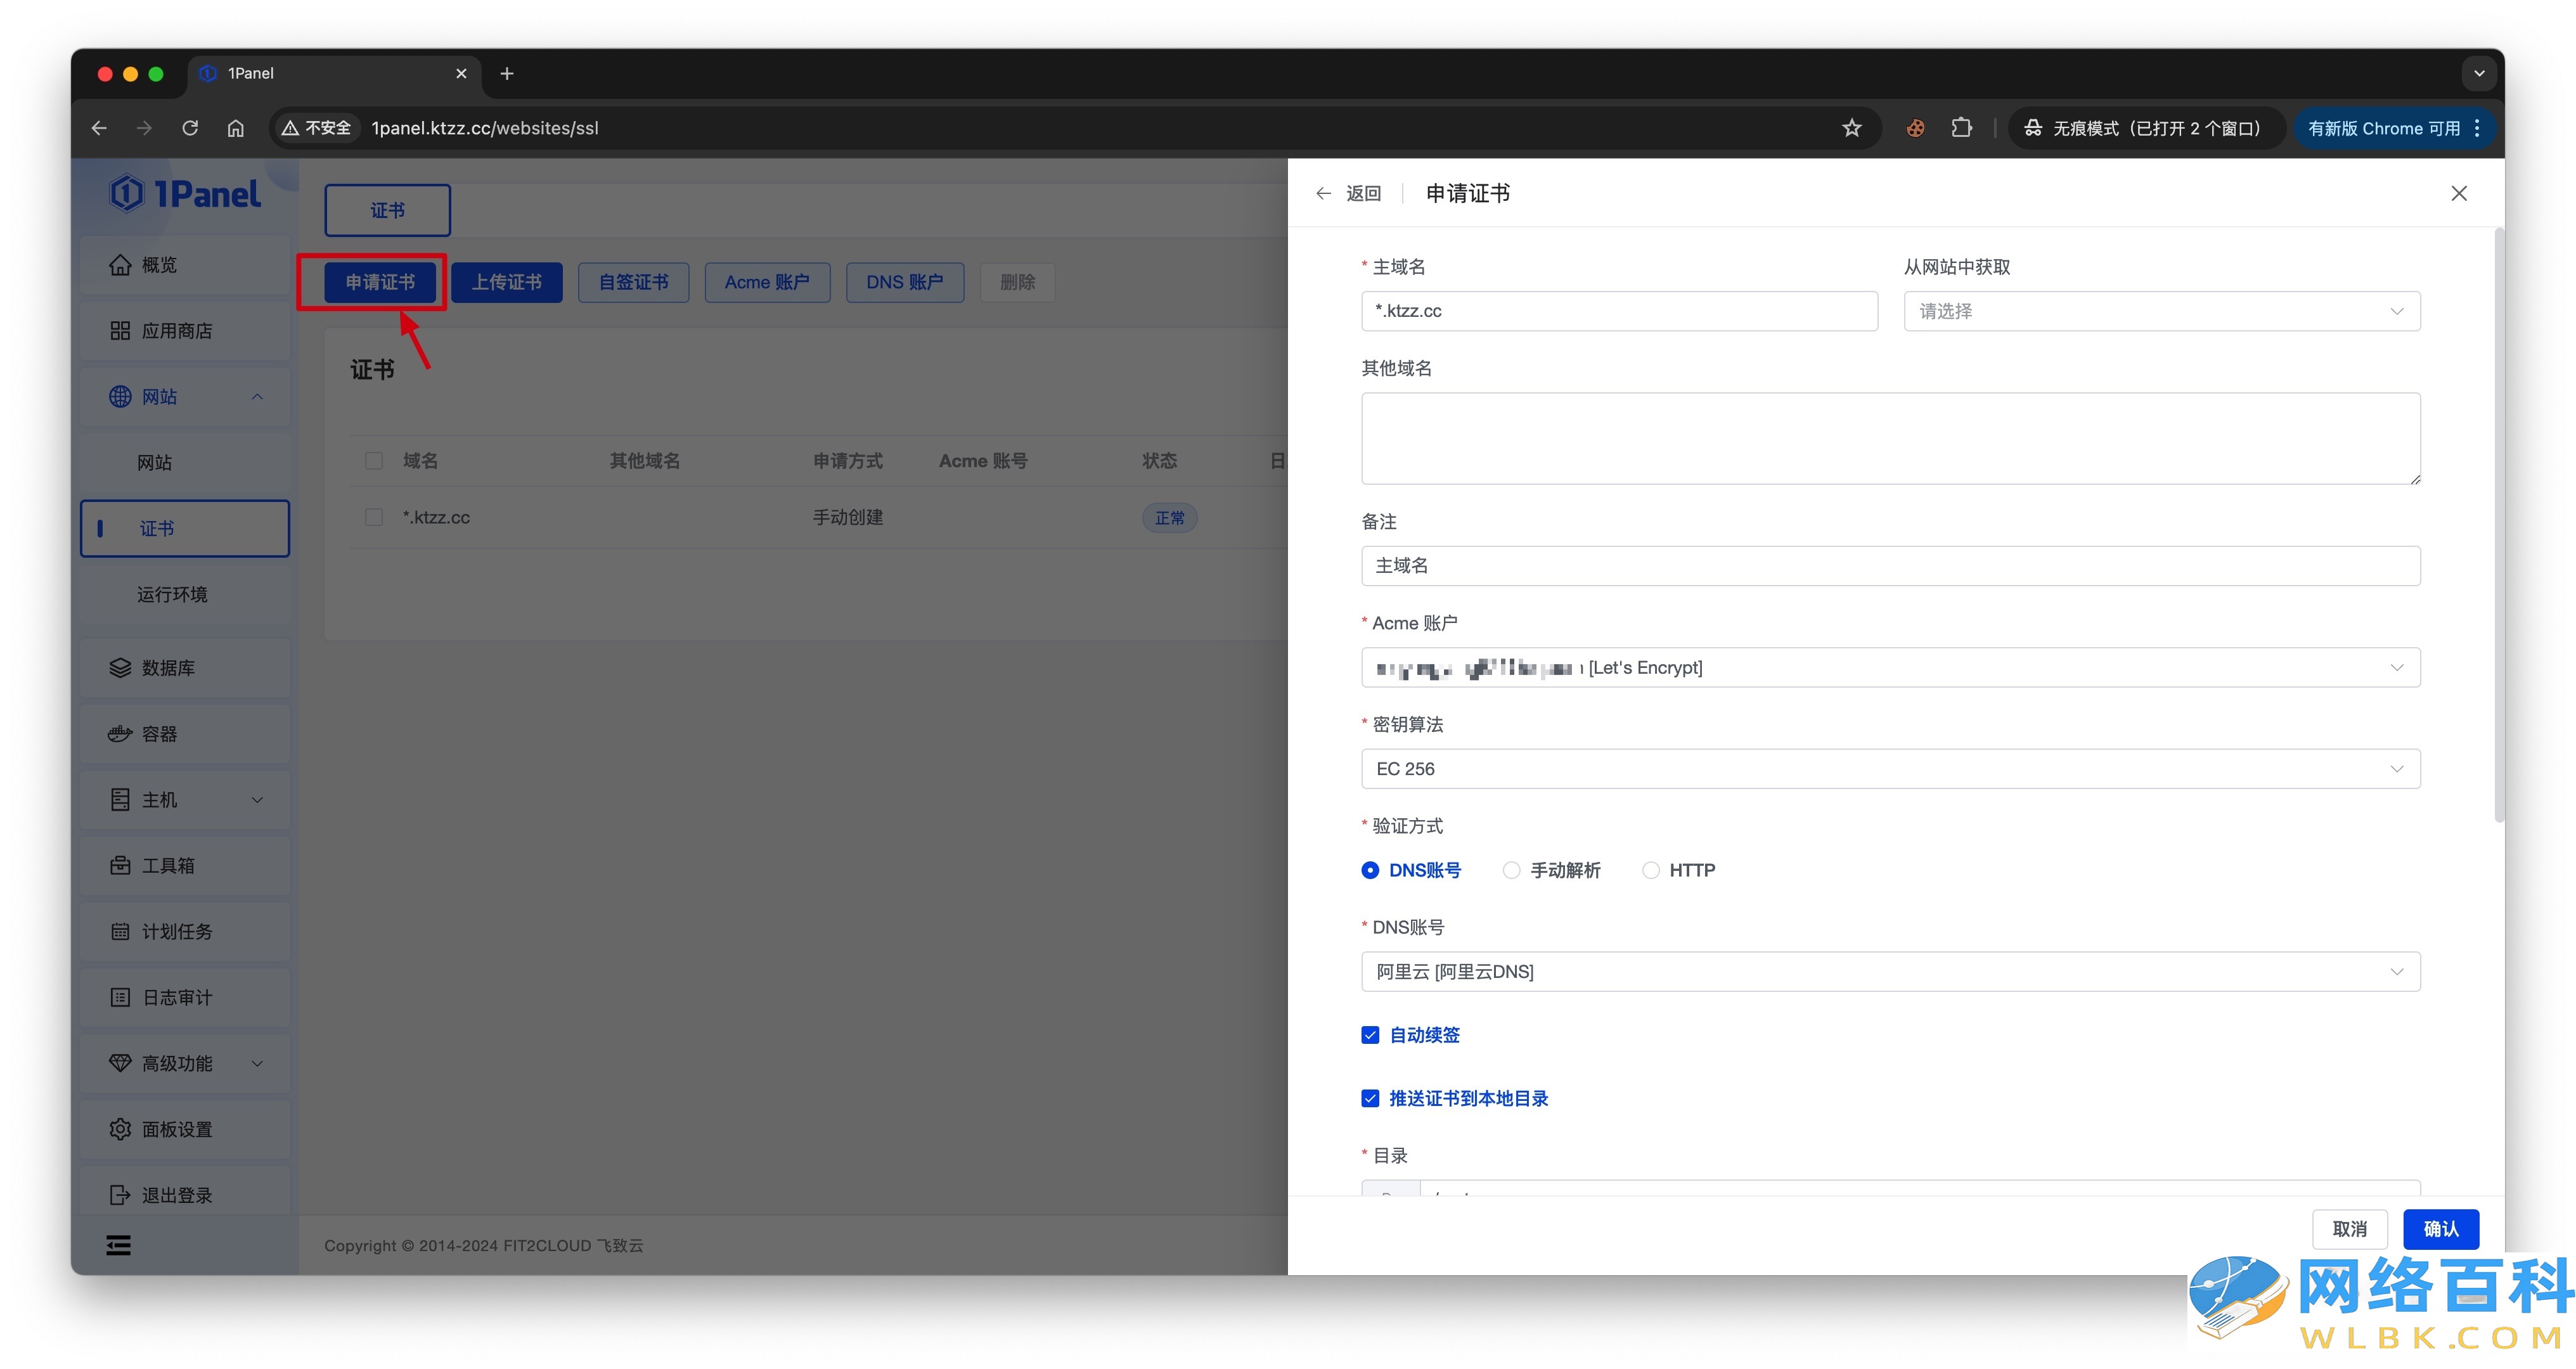This screenshot has width=2576, height=1369.
Task: Open 计划任务 calendar icon
Action: [120, 932]
